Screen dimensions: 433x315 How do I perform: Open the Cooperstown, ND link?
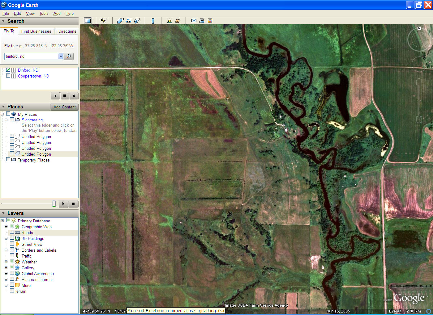[33, 76]
